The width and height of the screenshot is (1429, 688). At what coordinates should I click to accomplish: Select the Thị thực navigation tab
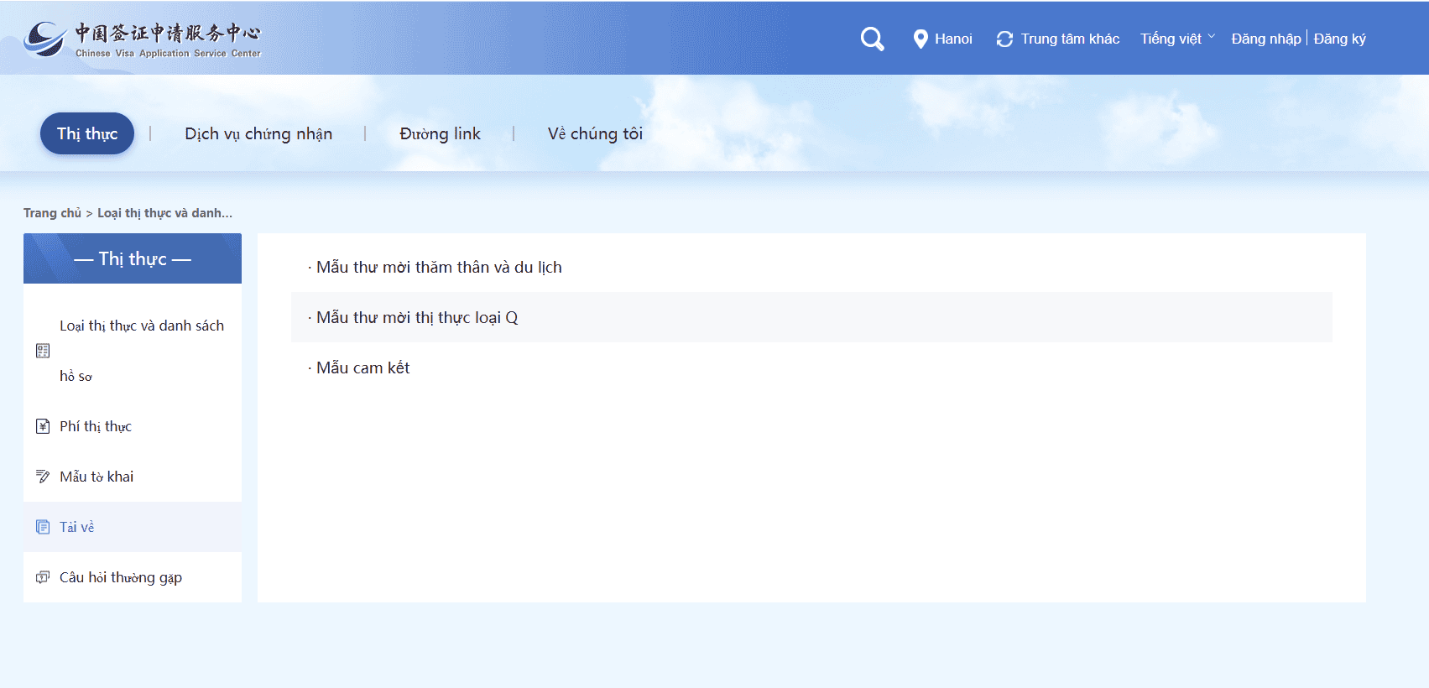[87, 133]
